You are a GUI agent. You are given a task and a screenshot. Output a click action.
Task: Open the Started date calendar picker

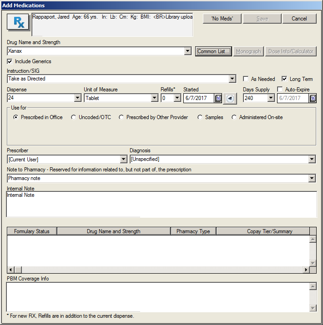click(218, 98)
